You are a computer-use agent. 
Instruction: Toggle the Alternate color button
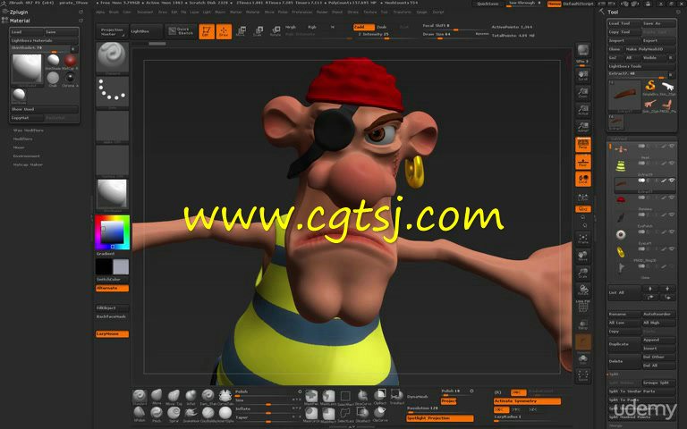point(112,288)
